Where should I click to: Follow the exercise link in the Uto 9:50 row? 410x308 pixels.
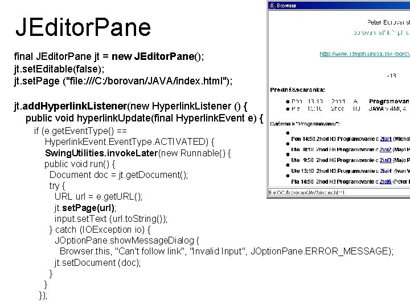click(386, 160)
